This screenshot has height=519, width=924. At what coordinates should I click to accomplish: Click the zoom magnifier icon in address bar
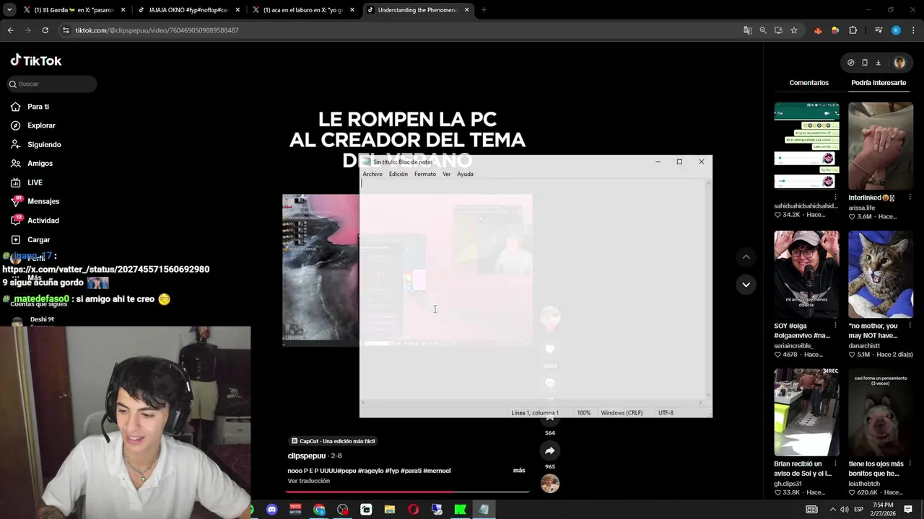pos(763,30)
